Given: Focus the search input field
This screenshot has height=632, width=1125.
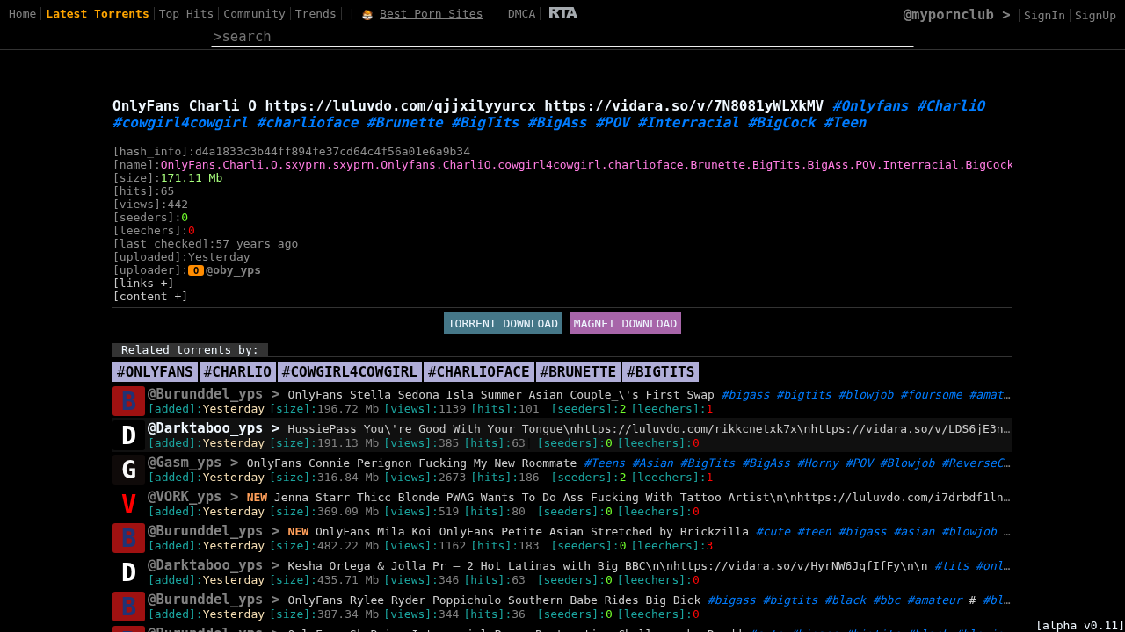Looking at the screenshot, I should click(x=562, y=37).
